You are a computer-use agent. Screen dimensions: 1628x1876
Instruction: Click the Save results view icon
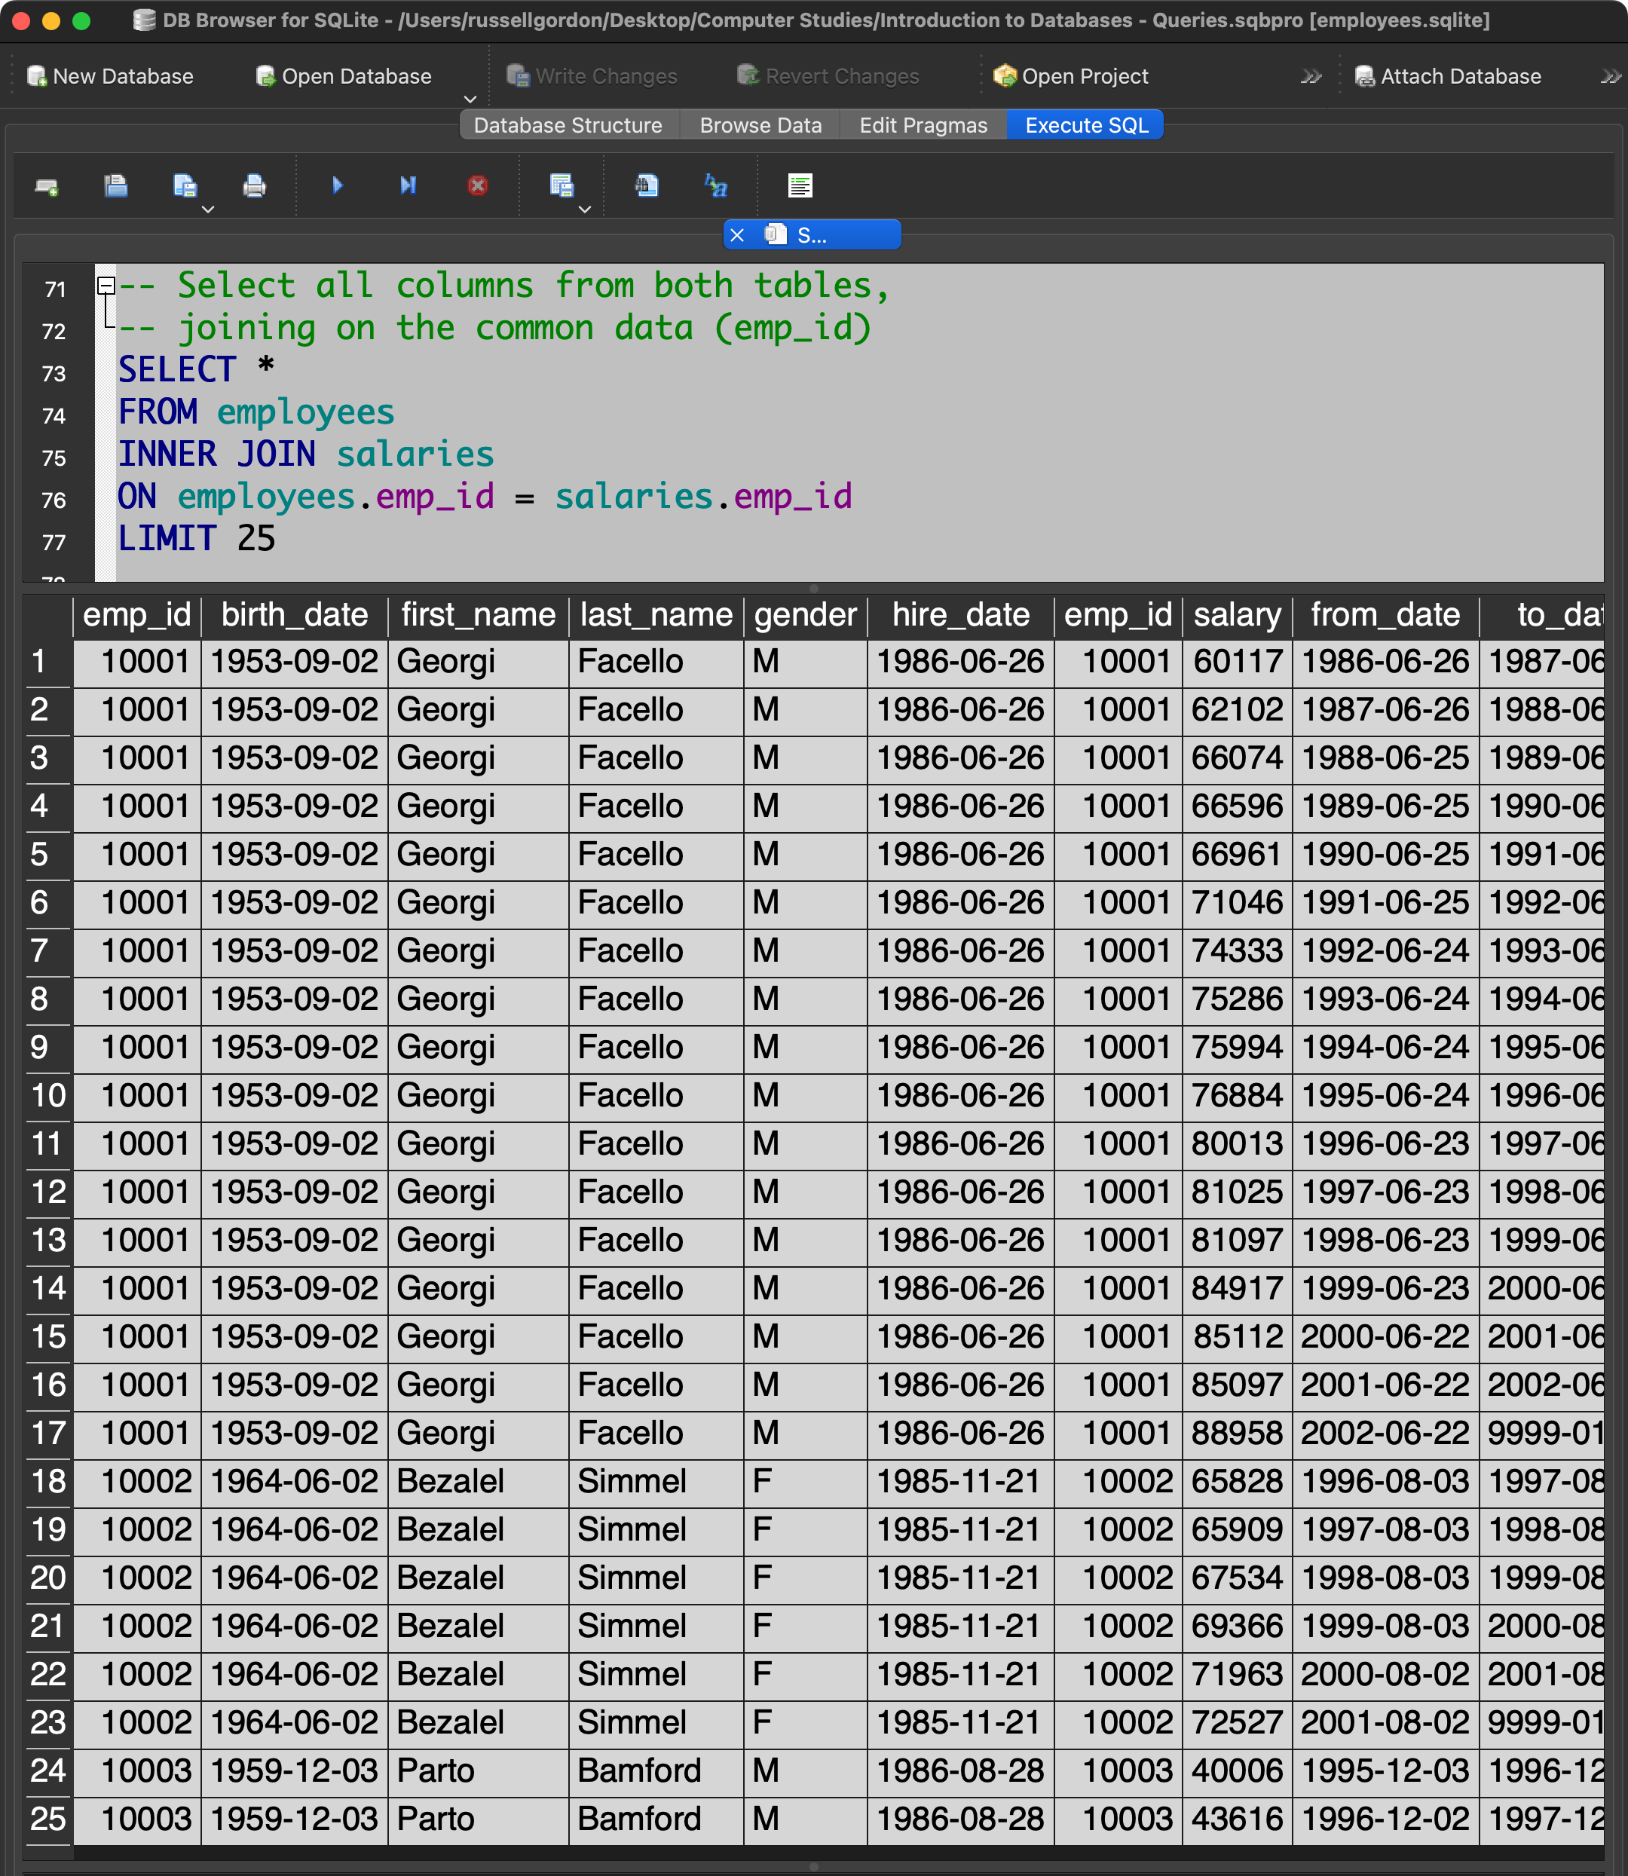pyautogui.click(x=562, y=186)
